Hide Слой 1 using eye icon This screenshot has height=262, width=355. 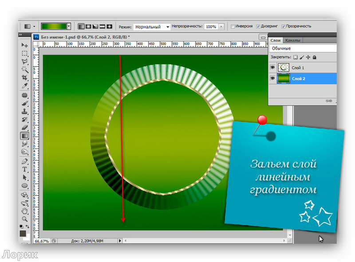coord(273,67)
